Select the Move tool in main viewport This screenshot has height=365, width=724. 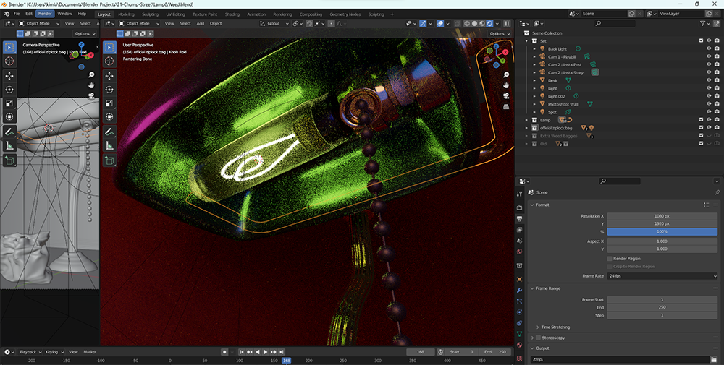[x=109, y=76]
